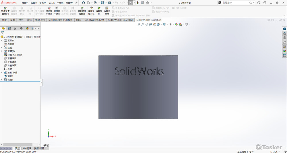287x153 pixels.
Task: Click 新增檢查專案 button in ribbon
Action: 5,11
